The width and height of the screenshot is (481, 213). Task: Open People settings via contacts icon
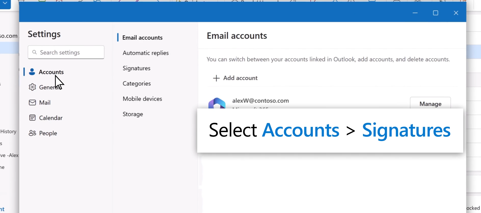[x=32, y=133]
